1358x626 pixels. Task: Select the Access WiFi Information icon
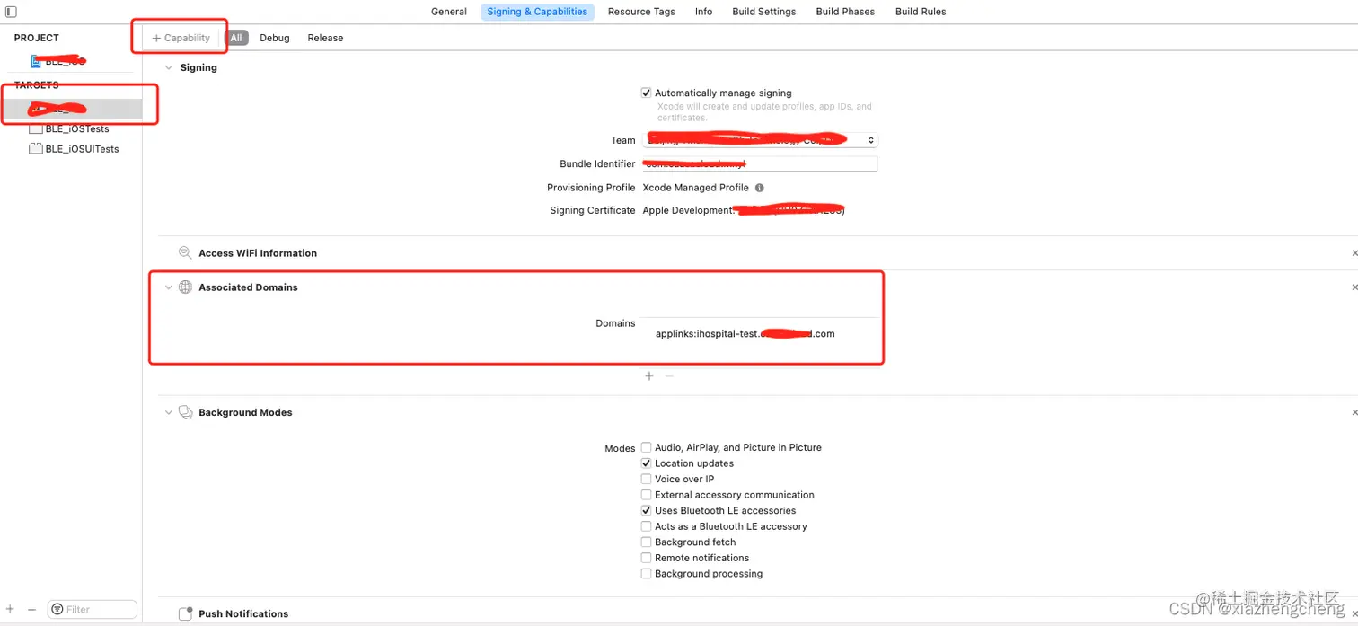[185, 253]
